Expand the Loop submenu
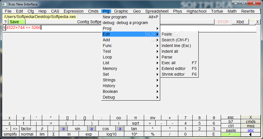The image size is (263, 139). tap(131, 57)
